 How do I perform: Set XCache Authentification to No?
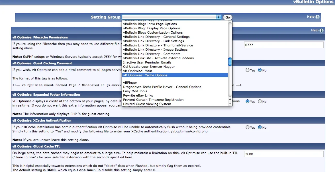(x=260, y=127)
